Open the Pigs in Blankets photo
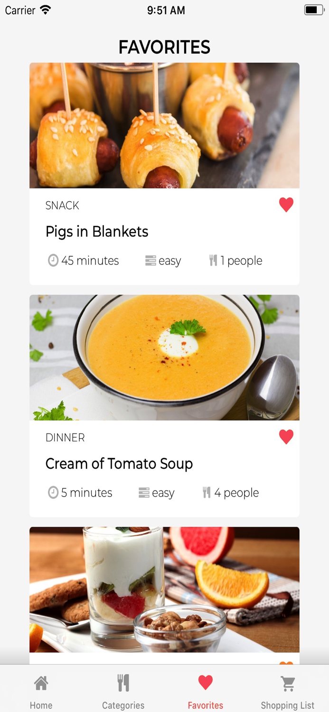This screenshot has height=712, width=329. coord(164,125)
